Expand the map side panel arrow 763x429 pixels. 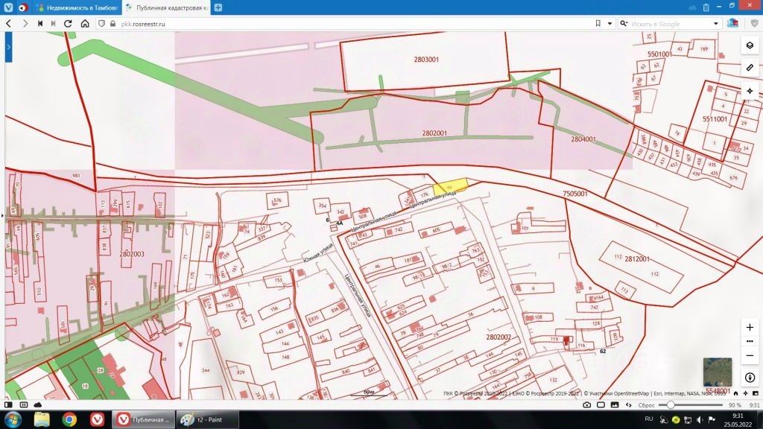click(8, 47)
